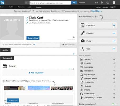This screenshot has height=106, width=120.
Task: Click the LinkedIn logo icon
Action: (x=2, y=3)
